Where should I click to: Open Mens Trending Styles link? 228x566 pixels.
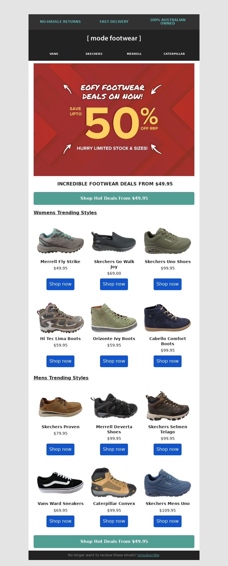pyautogui.click(x=61, y=378)
